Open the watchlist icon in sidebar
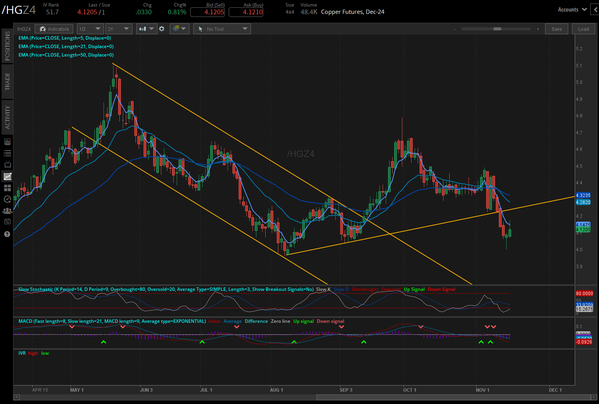Viewport: 599px width, 404px height. (7, 153)
